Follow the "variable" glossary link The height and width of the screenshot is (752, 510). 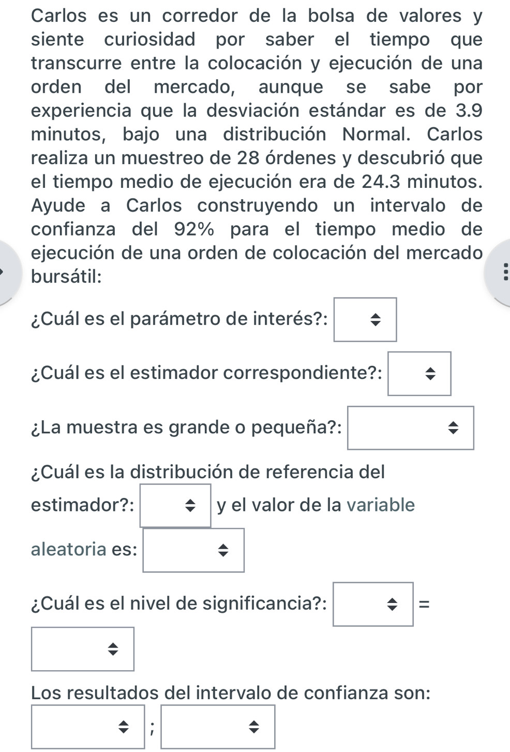[x=381, y=505]
